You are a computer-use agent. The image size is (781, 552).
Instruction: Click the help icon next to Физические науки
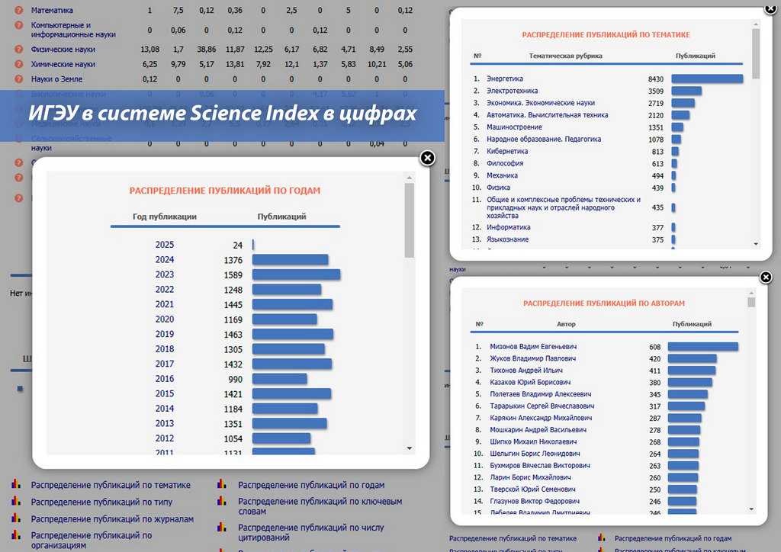[19, 50]
